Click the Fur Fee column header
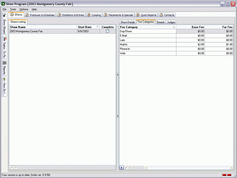This screenshot has height=178, width=237. coord(219,27)
